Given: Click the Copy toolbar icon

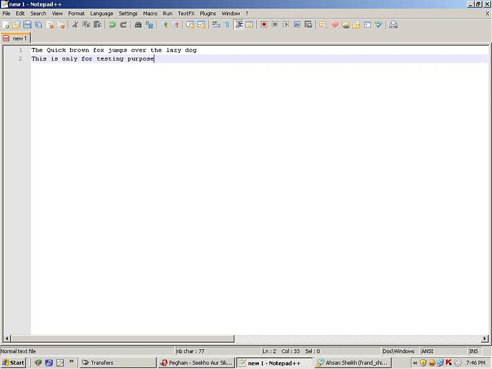Looking at the screenshot, I should 86,25.
